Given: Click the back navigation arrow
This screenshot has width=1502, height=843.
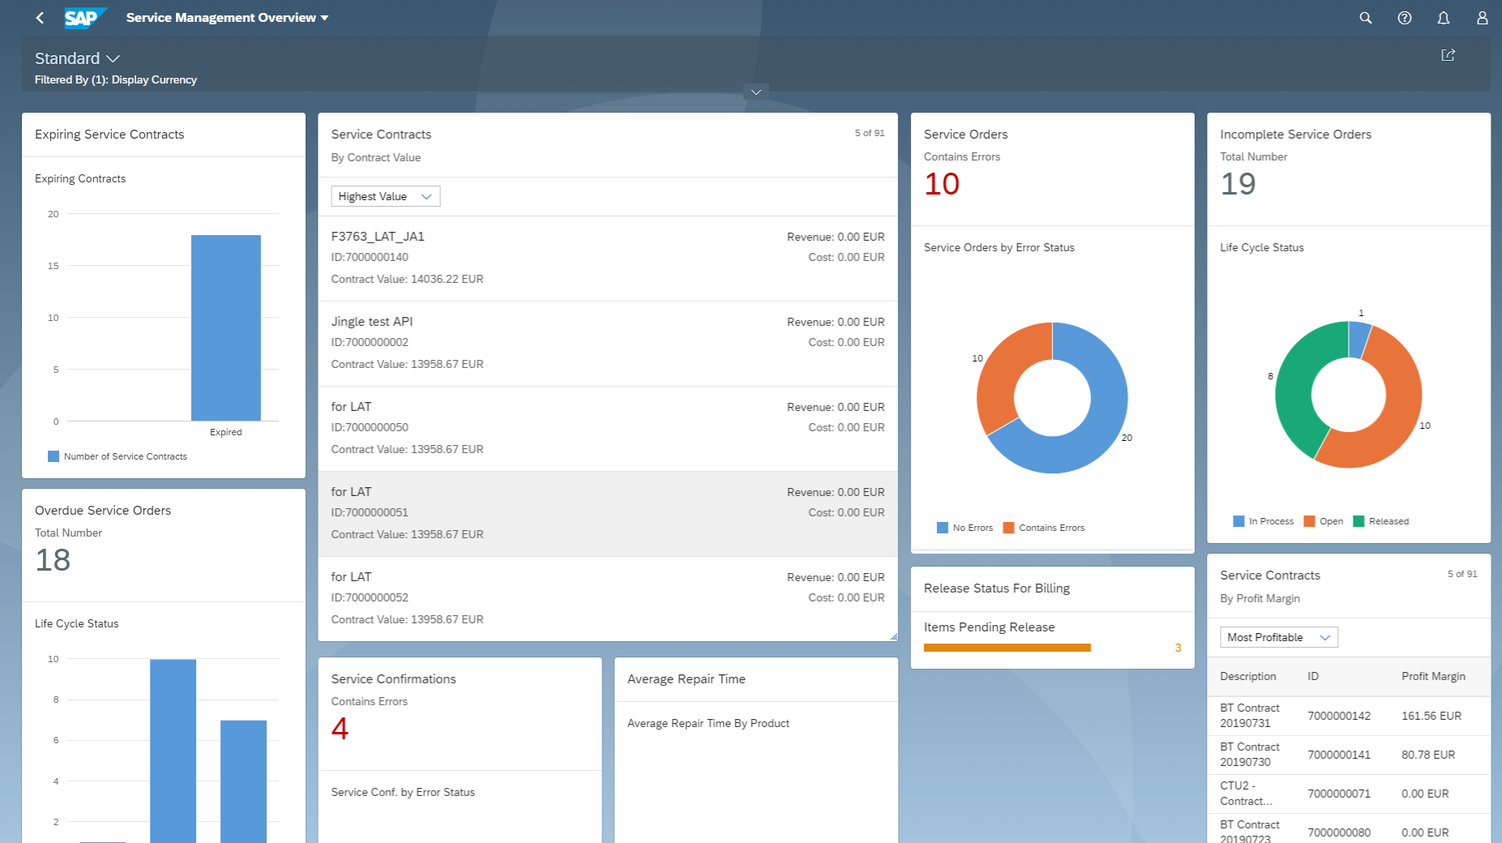Looking at the screenshot, I should [40, 17].
